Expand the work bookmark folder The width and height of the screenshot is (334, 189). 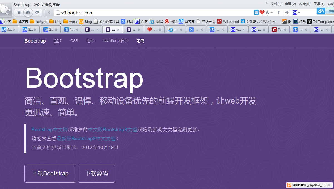(70, 21)
